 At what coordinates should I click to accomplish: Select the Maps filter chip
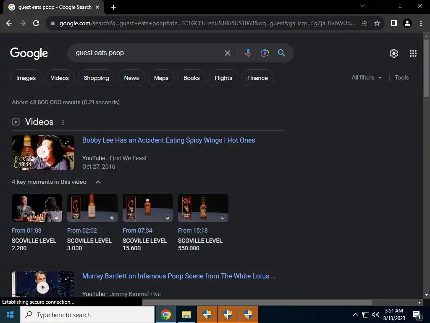coord(161,78)
